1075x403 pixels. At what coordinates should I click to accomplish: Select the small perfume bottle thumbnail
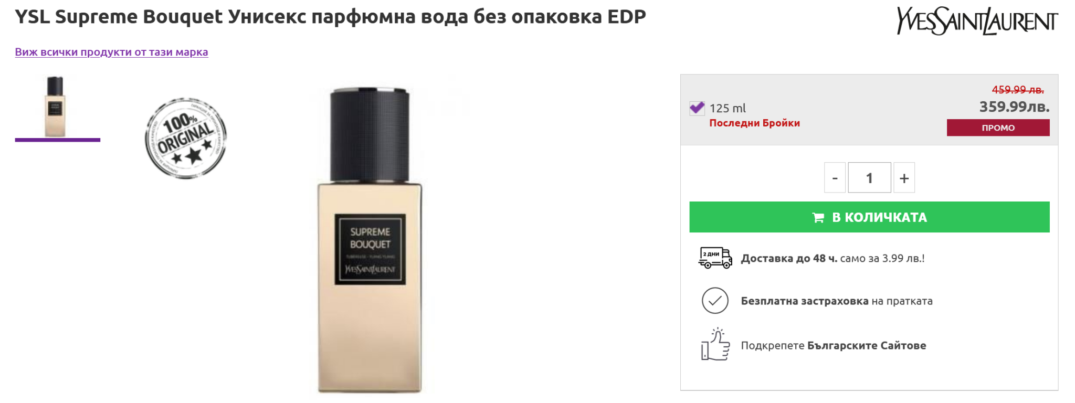click(56, 107)
